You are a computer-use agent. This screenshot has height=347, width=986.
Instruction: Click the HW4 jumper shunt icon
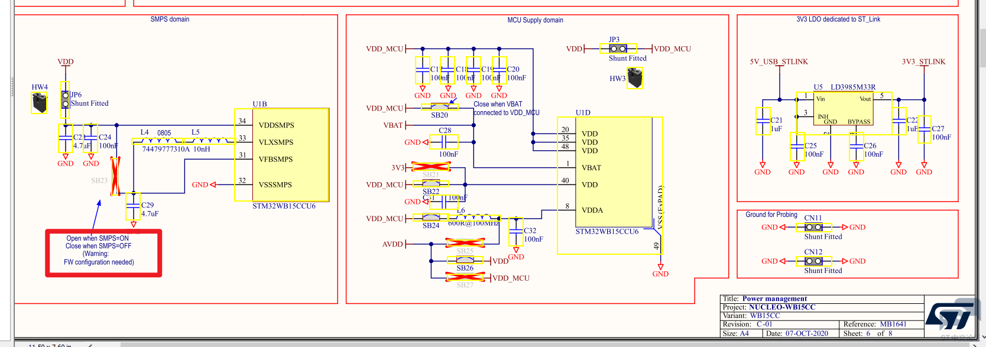click(39, 103)
